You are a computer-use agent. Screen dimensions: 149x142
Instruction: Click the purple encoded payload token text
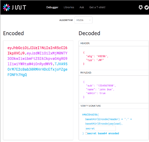click(x=38, y=59)
